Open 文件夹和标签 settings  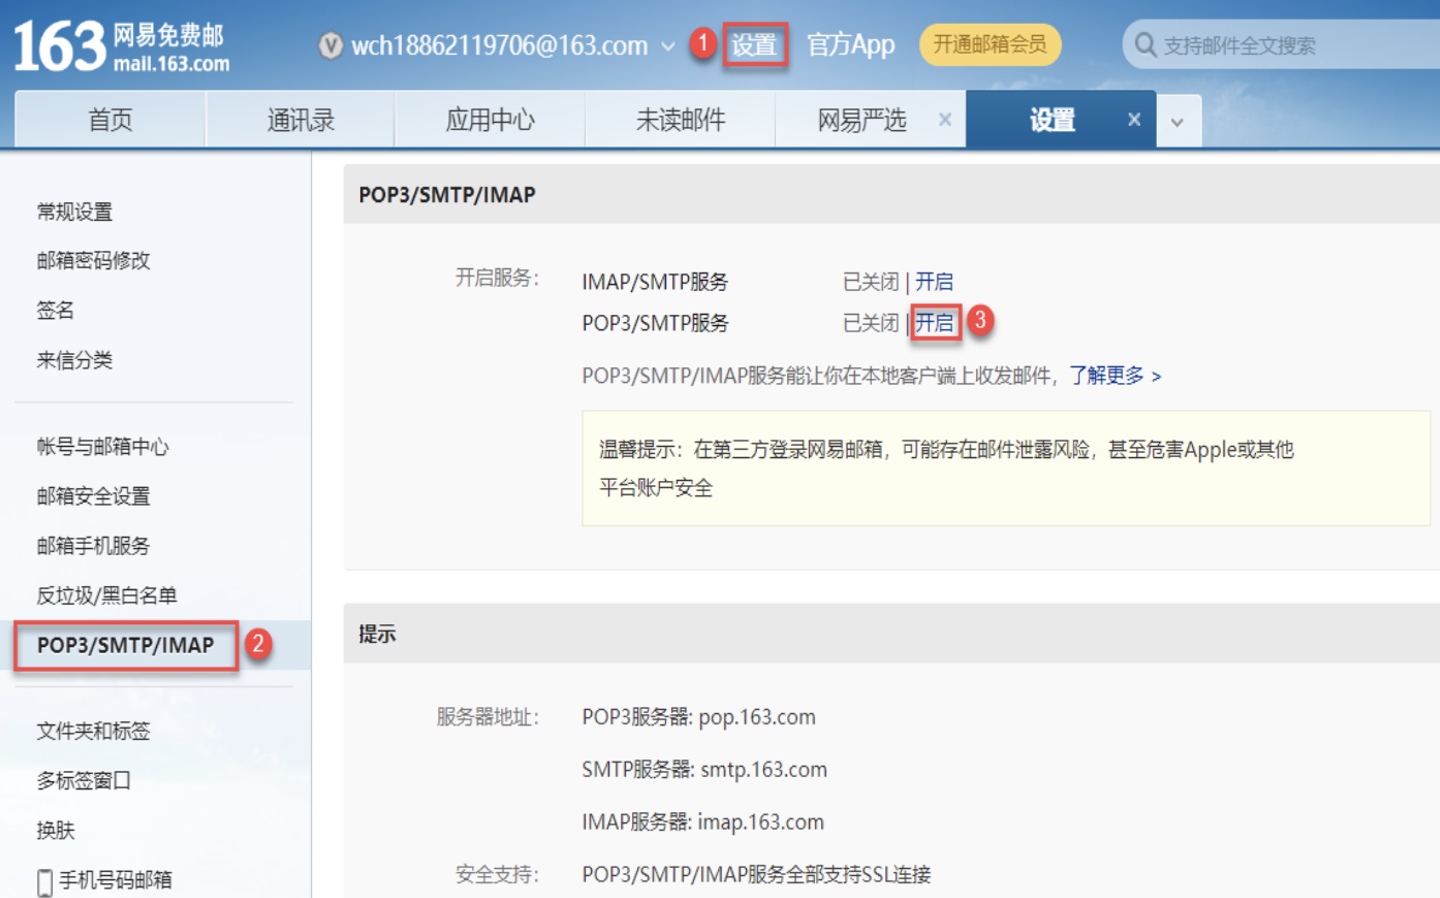click(93, 732)
